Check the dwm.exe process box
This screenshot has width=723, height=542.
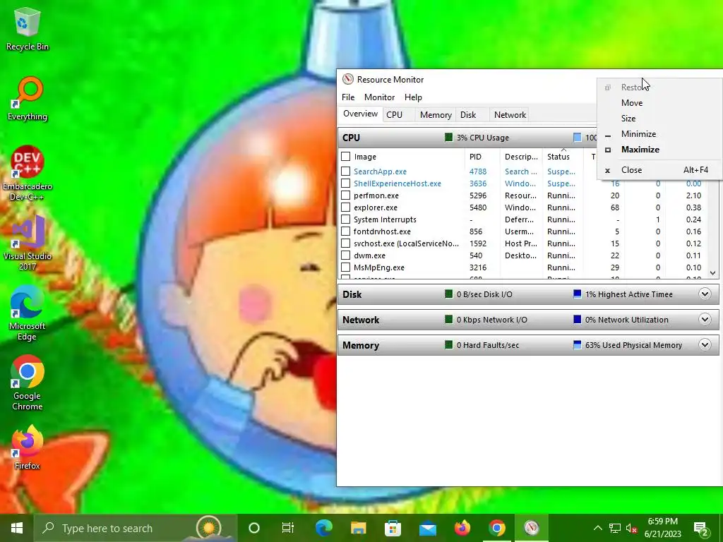pyautogui.click(x=345, y=255)
